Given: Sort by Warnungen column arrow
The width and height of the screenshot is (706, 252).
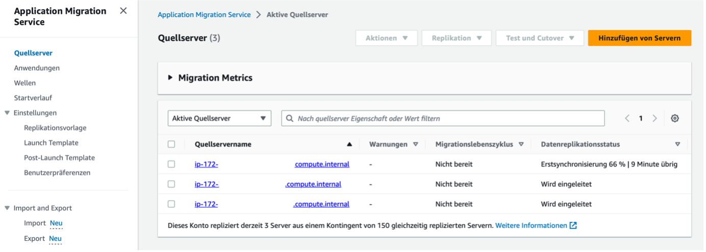Looking at the screenshot, I should tap(416, 144).
